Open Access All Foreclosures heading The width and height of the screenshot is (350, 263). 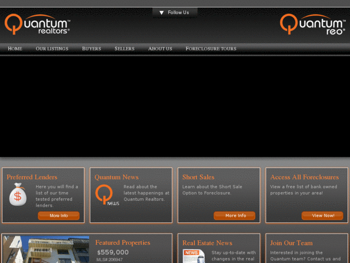click(304, 177)
